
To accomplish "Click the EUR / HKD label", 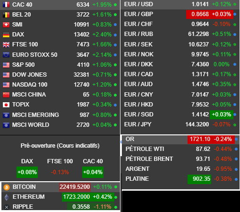I will click(138, 105).
